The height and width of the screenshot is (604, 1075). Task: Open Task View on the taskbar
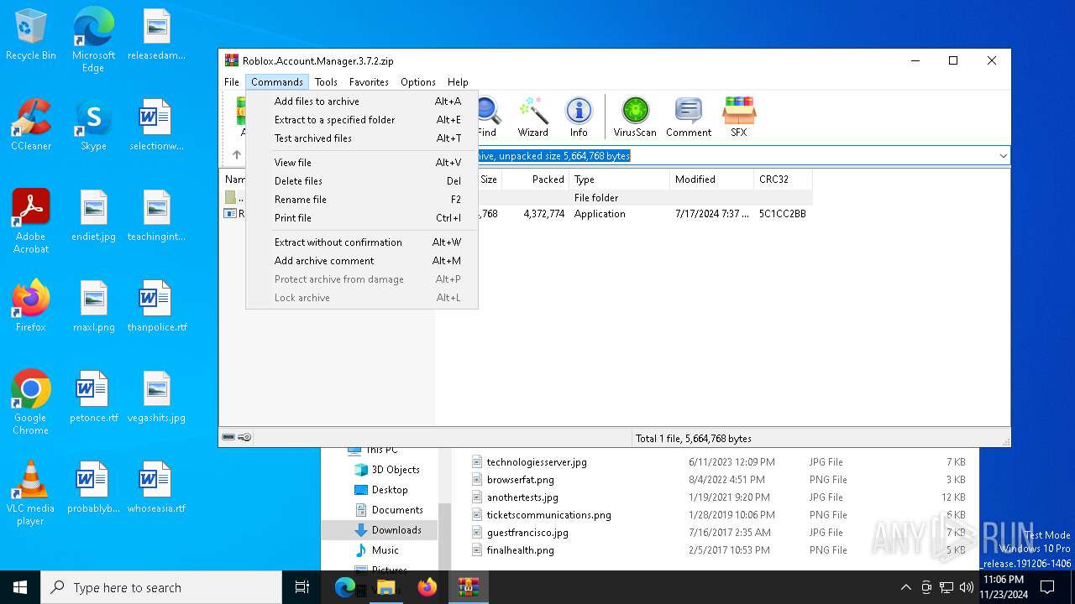click(x=302, y=587)
